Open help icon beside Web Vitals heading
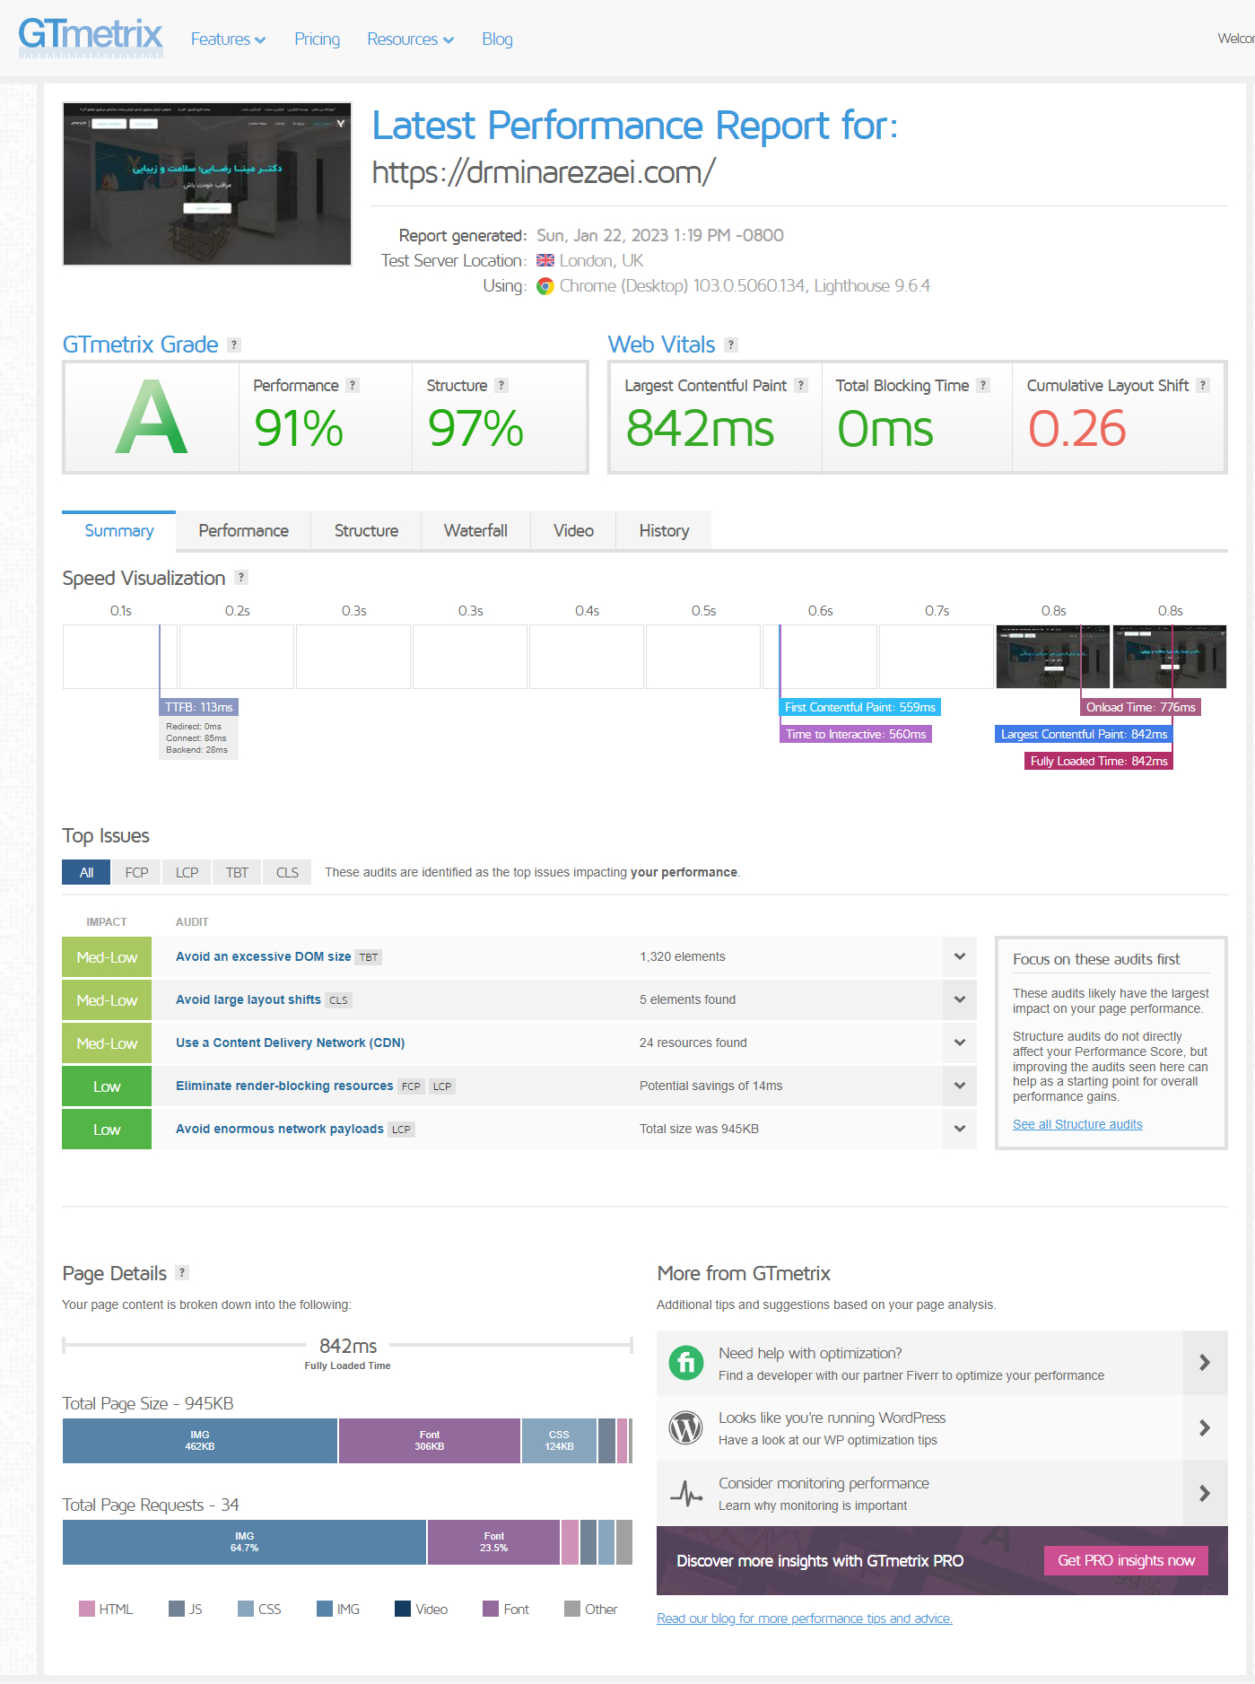The height and width of the screenshot is (1684, 1255). coord(731,345)
